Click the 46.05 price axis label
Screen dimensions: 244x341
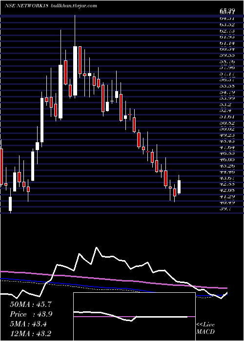227,160
